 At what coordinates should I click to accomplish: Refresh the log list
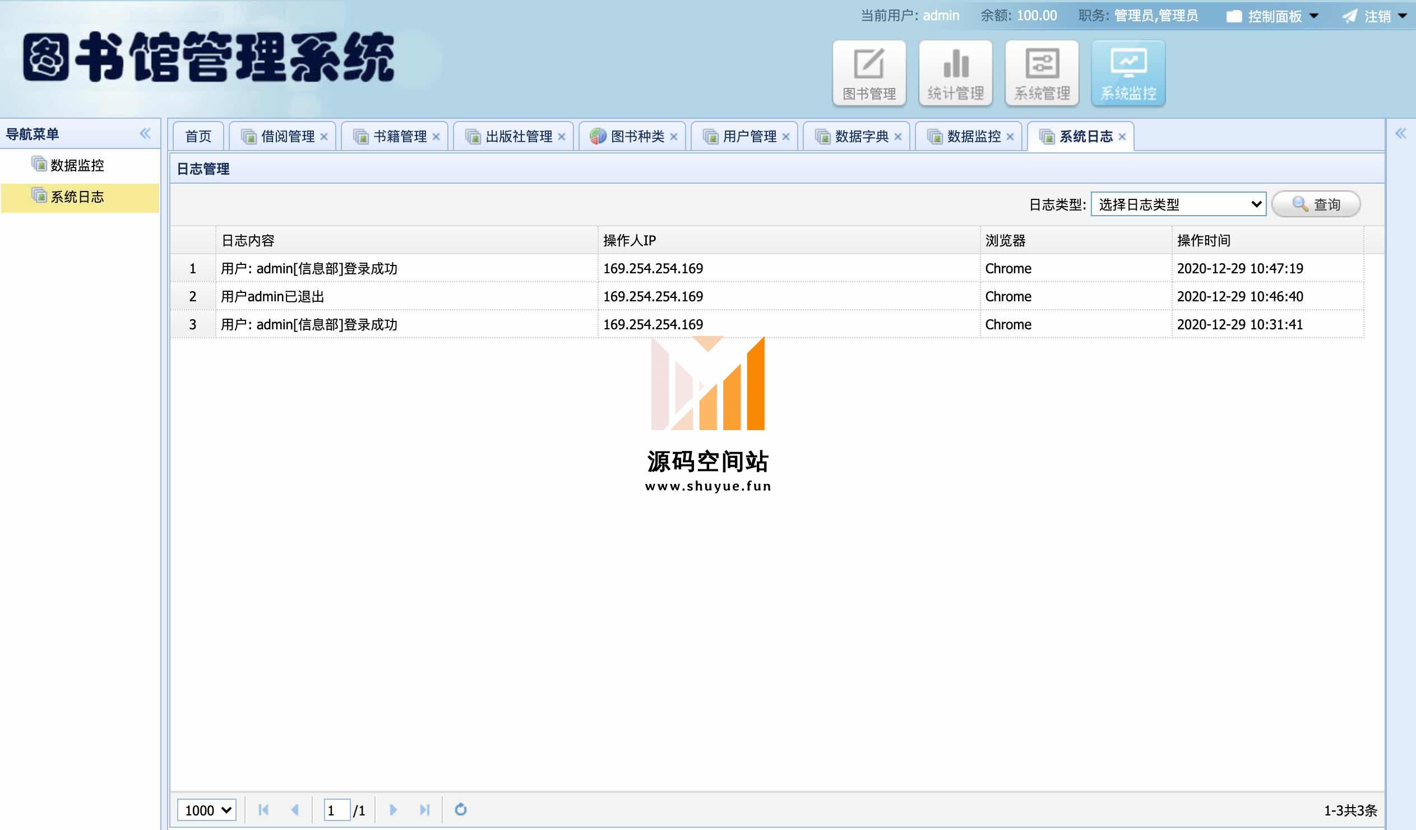click(461, 810)
